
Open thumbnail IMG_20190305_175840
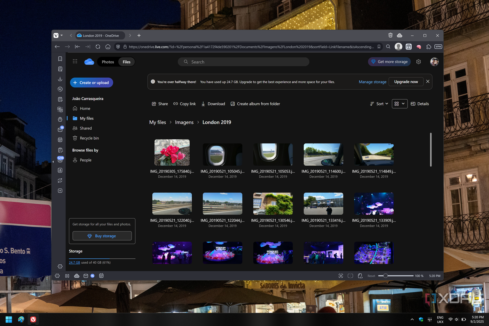tap(172, 152)
